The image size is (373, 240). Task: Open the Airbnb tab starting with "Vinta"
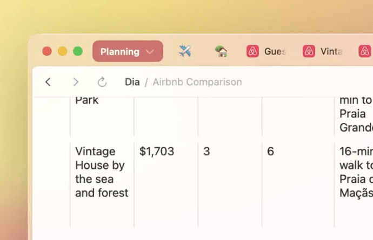[323, 52]
